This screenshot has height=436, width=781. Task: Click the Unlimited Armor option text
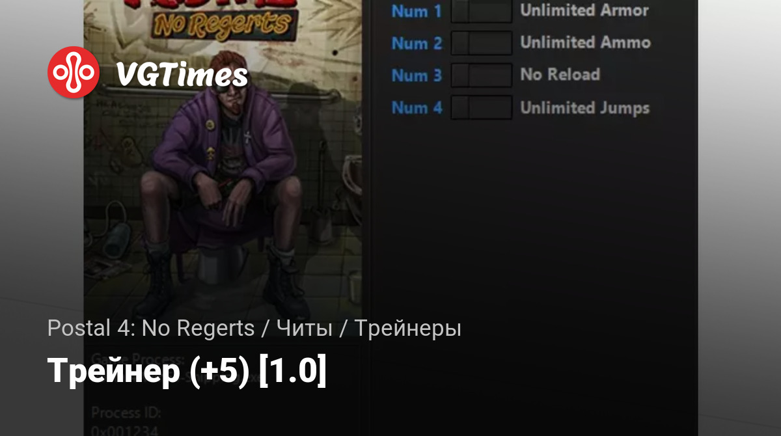click(584, 10)
